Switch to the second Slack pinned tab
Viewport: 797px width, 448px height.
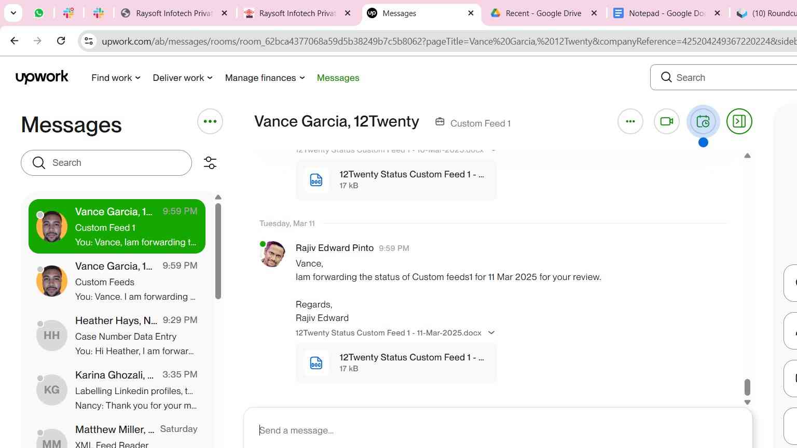coord(99,13)
